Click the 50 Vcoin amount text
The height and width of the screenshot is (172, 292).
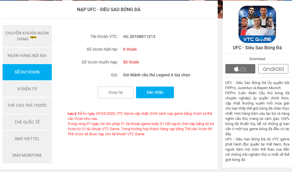click(x=131, y=62)
